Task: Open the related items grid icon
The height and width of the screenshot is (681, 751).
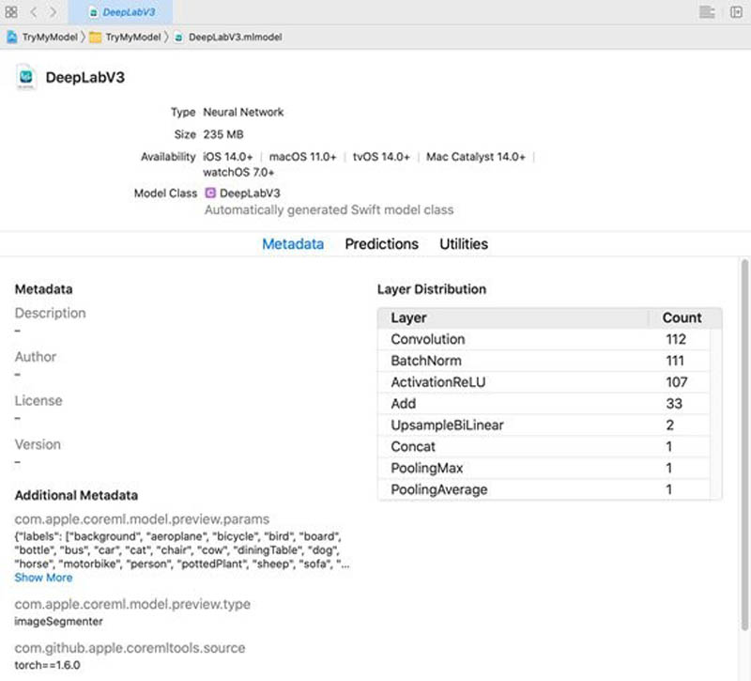Action: (x=11, y=12)
